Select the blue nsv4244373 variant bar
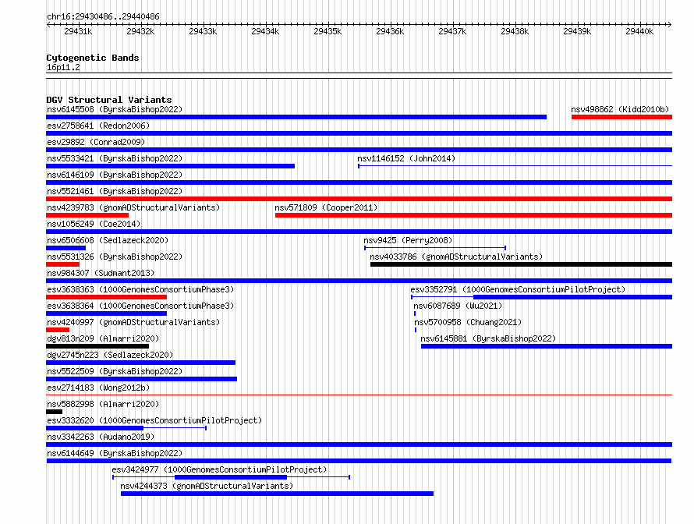This screenshot has height=524, width=694. pyautogui.click(x=277, y=494)
